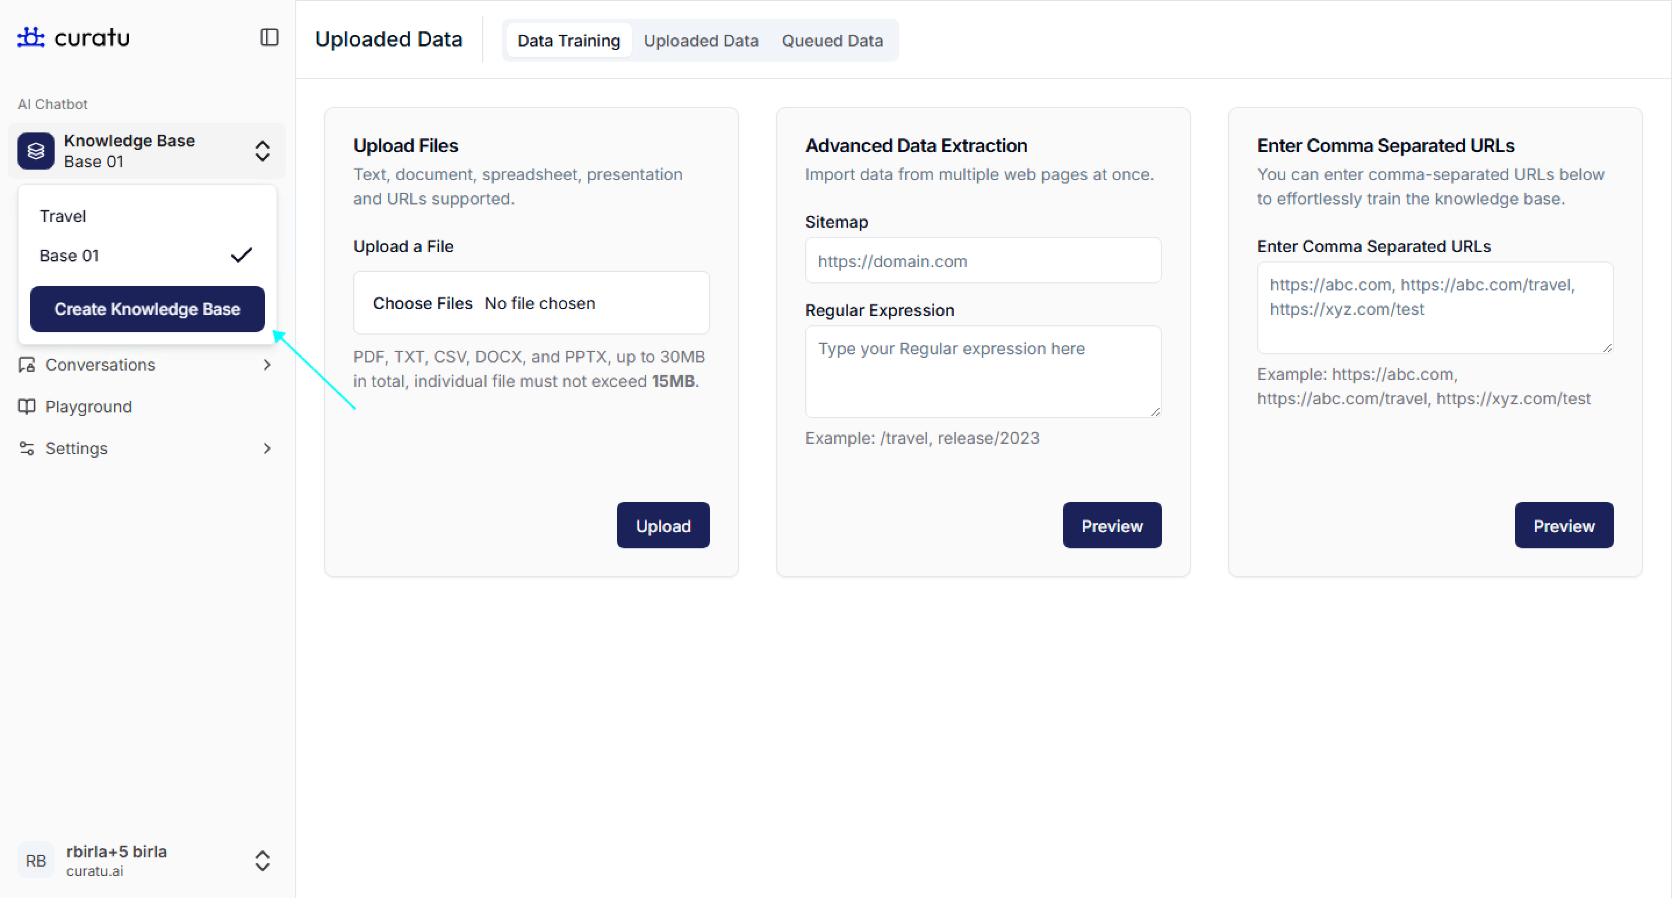Switch to the Uploaded Data tab
The image size is (1672, 898).
coord(700,40)
